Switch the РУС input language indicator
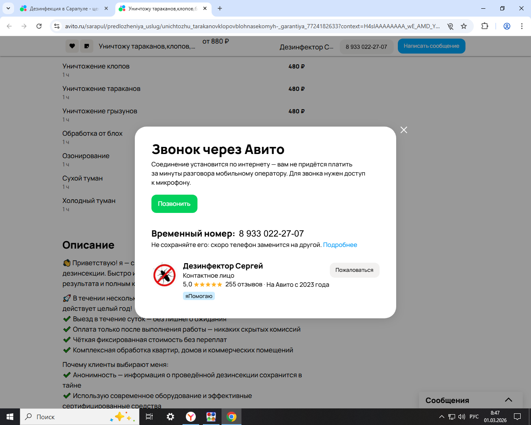 tap(474, 417)
